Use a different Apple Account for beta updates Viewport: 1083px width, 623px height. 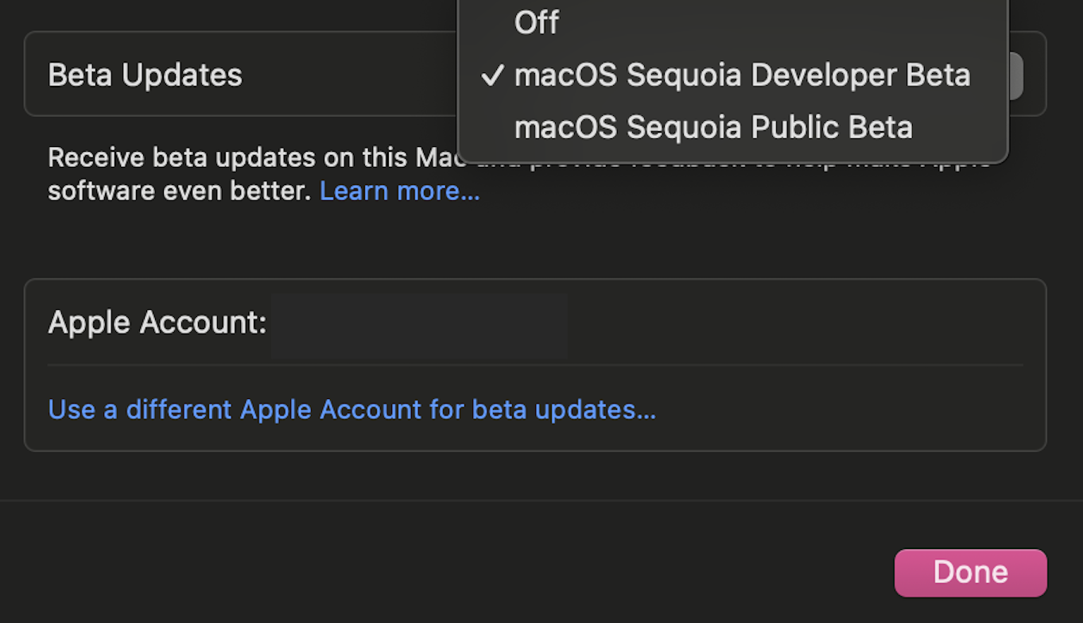point(351,409)
